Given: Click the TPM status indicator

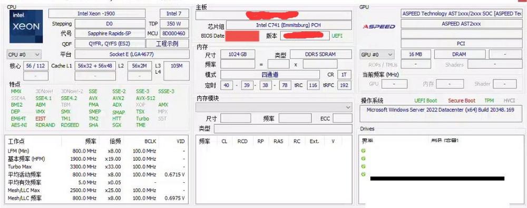Looking at the screenshot, I should coord(489,101).
